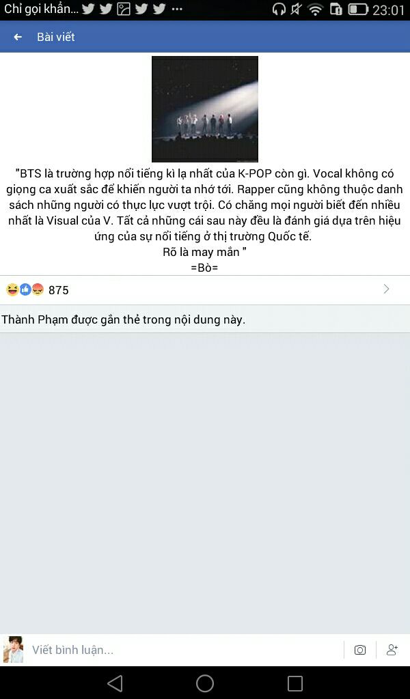Open the camera icon for photo comment

click(x=360, y=650)
